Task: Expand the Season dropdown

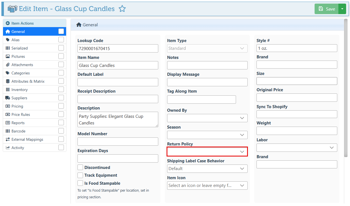Action: [207, 135]
